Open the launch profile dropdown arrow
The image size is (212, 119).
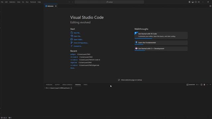click(199, 85)
